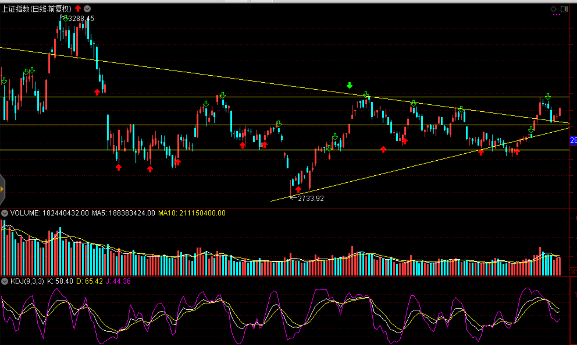This screenshot has height=345, width=577.
Task: Click the red up arrow beside chart title
Action: pos(78,9)
